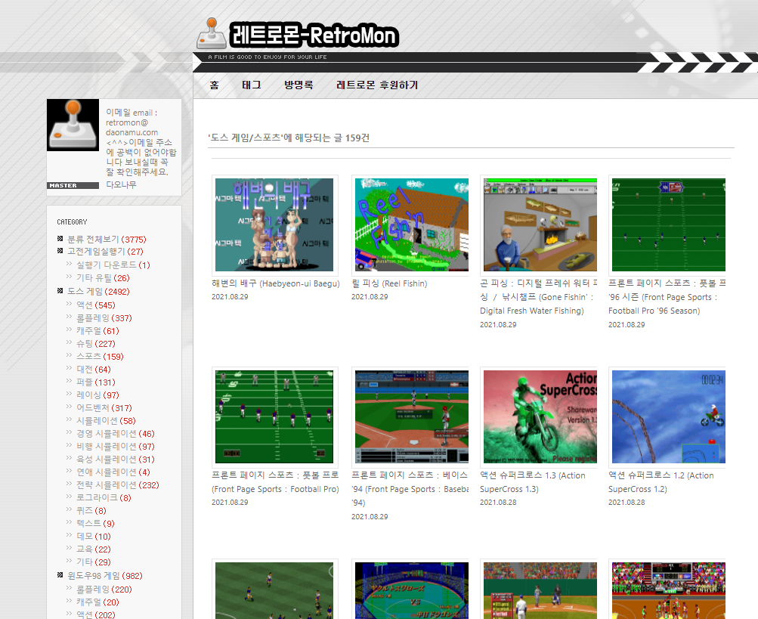Select 윈도우98 subcategory 롤플레잉 (220)

[x=104, y=590]
